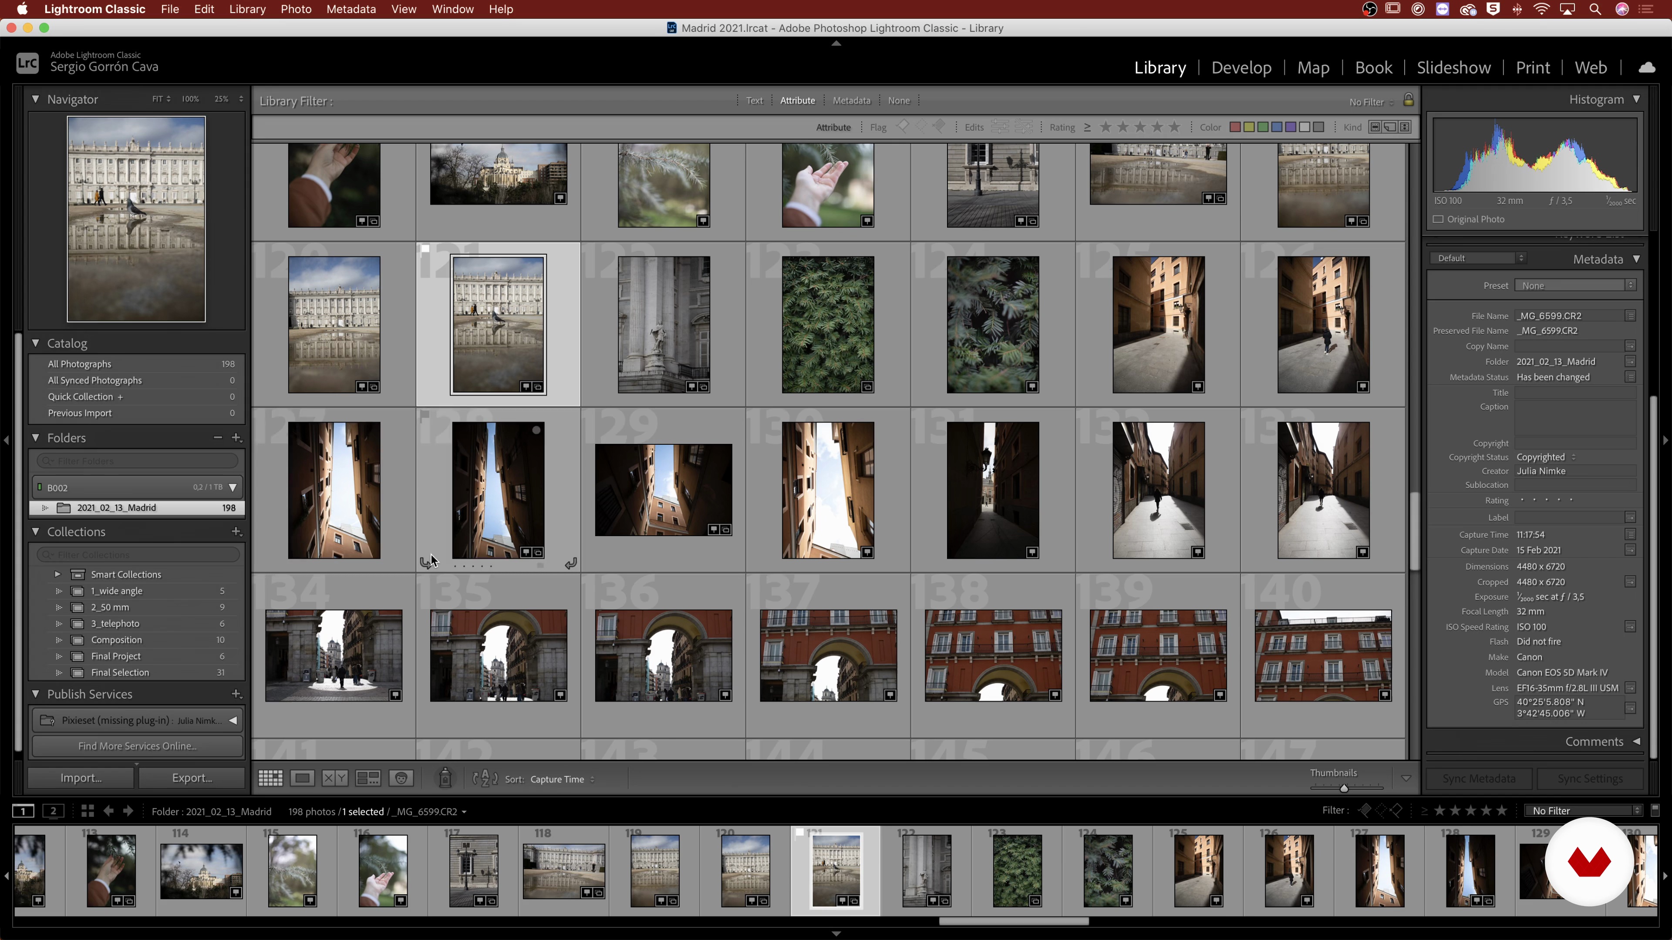Tick the Original Photo checkbox
Image resolution: width=1672 pixels, height=940 pixels.
point(1438,219)
